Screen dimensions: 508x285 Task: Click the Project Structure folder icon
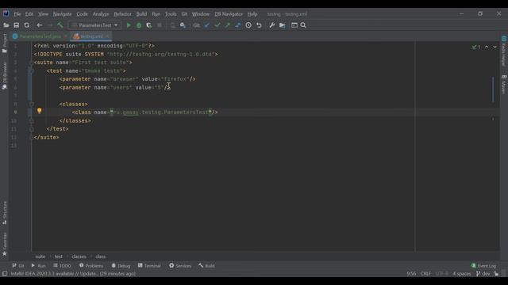[283, 25]
